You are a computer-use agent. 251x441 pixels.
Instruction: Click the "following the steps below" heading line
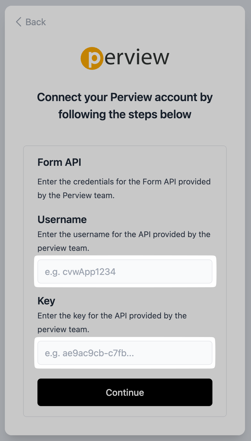[125, 115]
